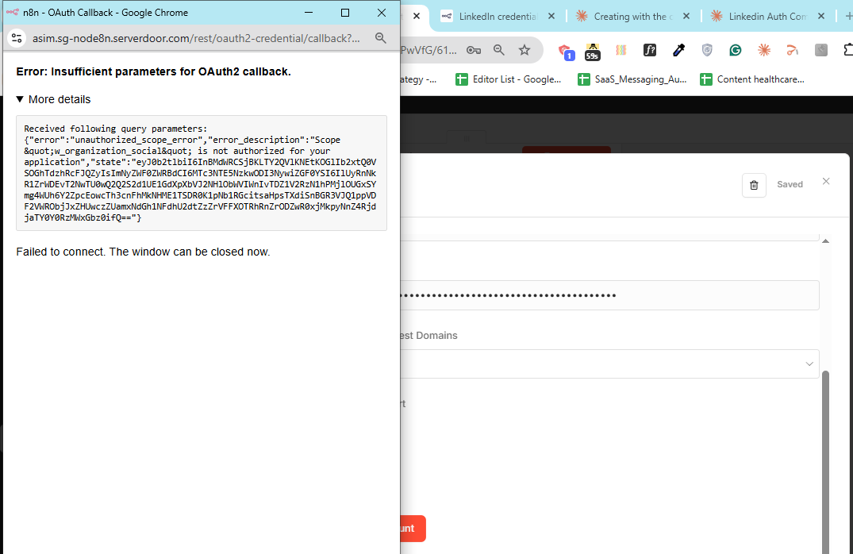Click the site information icon in popup address bar

tap(17, 38)
